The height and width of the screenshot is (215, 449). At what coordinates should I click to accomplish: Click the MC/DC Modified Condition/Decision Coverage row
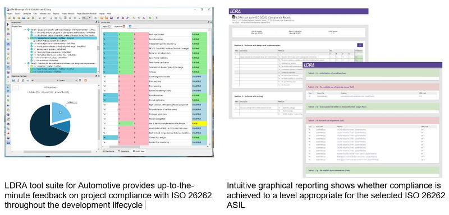(x=155, y=49)
